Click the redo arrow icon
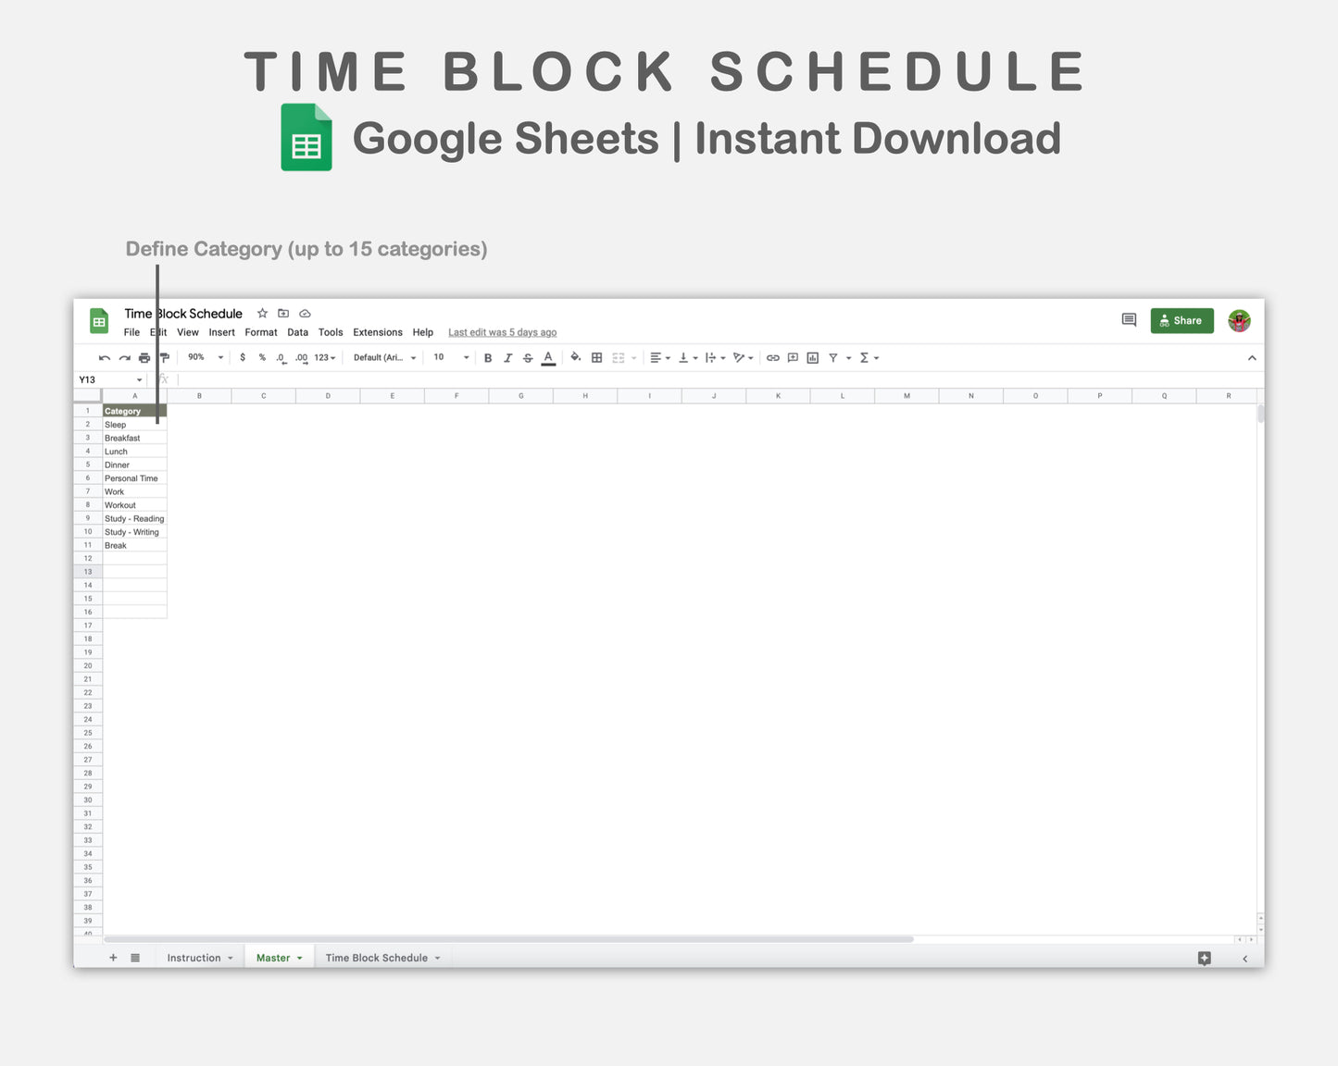 point(124,358)
